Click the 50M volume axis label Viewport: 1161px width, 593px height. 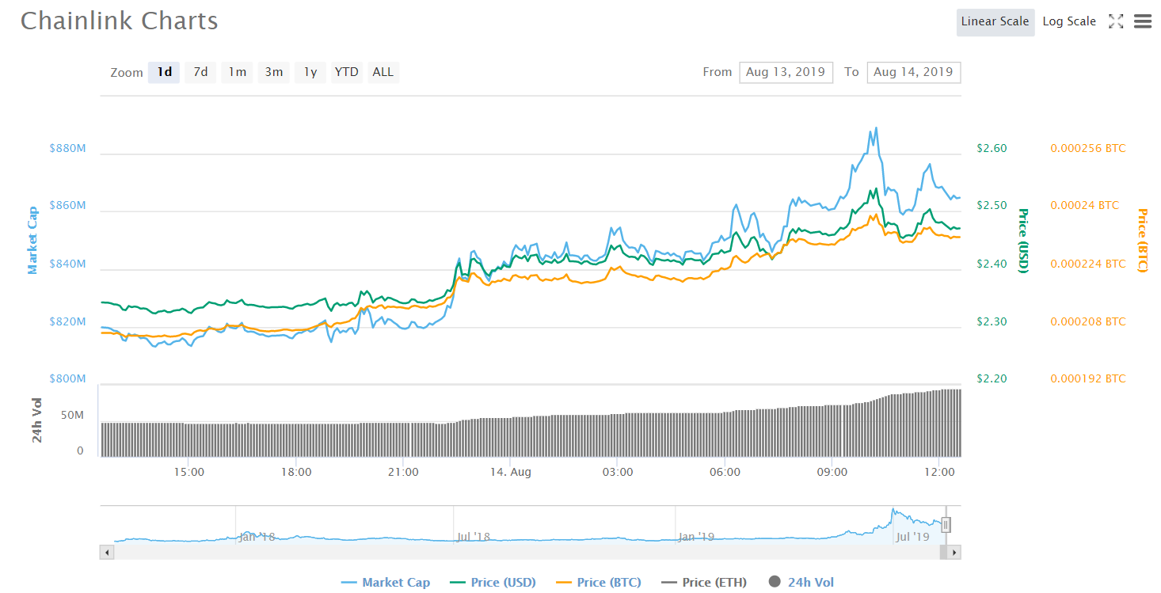(x=74, y=415)
